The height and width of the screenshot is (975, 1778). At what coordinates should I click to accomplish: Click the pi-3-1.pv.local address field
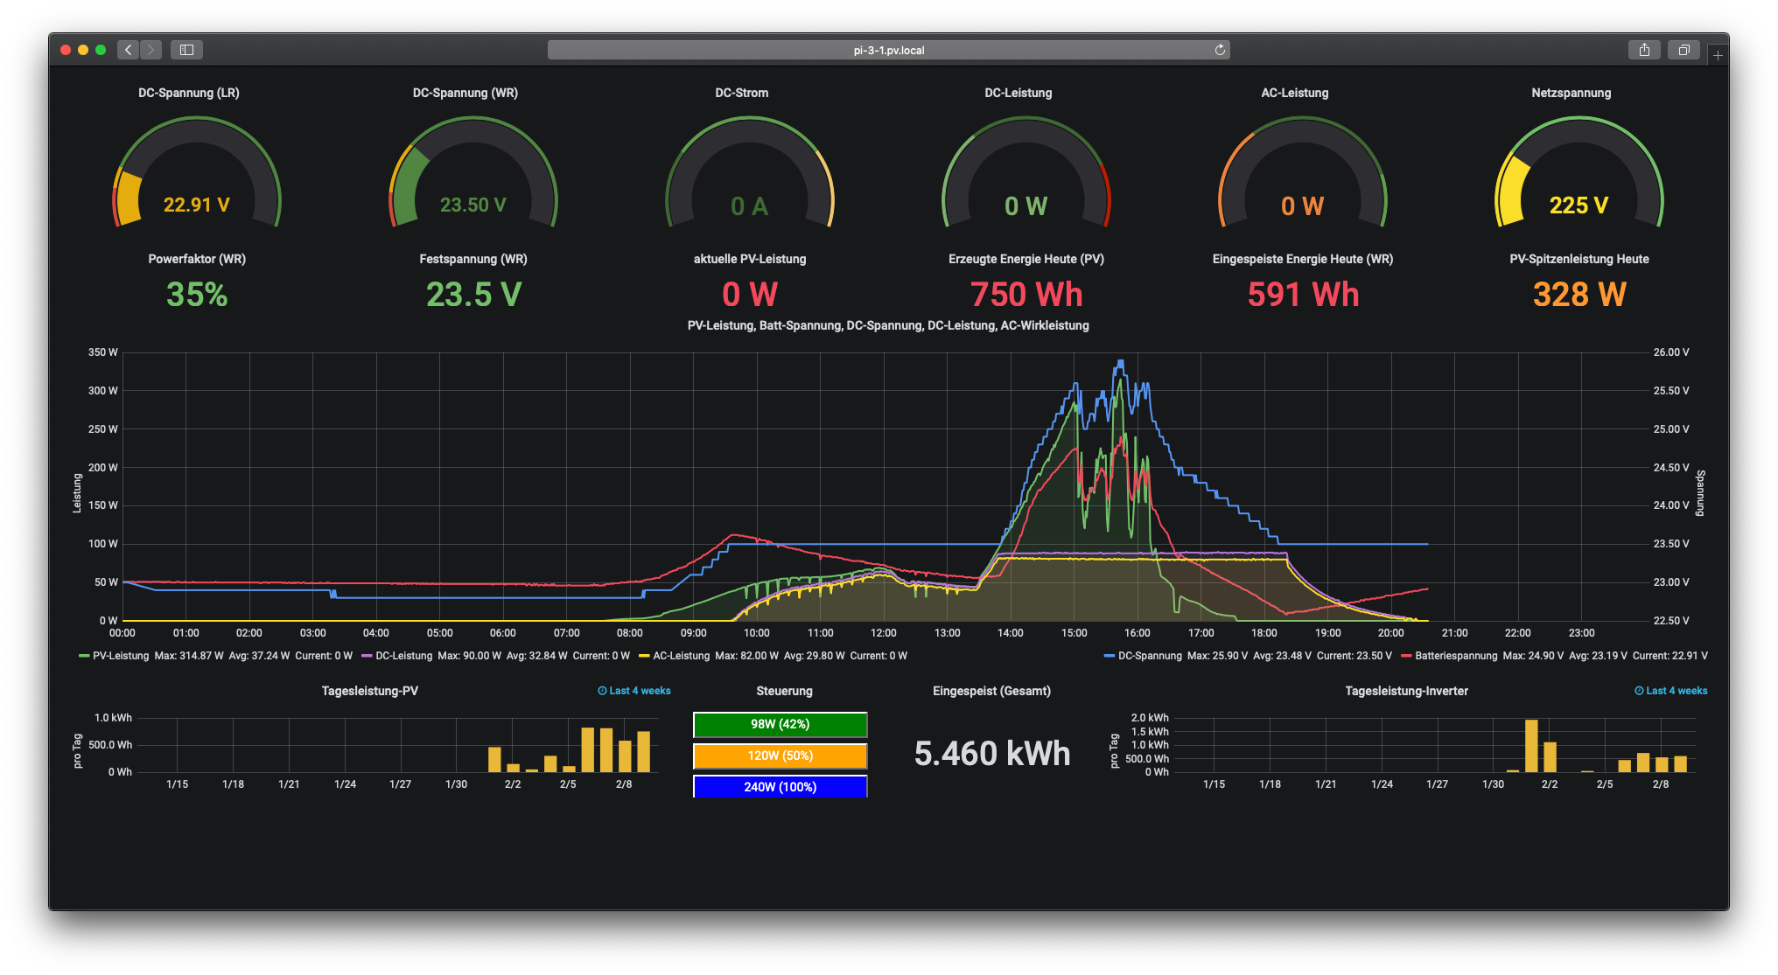[888, 50]
